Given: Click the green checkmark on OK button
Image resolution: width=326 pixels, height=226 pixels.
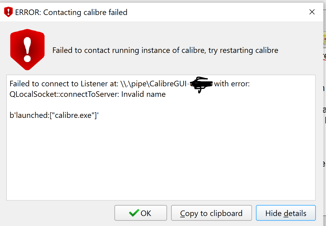Looking at the screenshot, I should [x=134, y=213].
